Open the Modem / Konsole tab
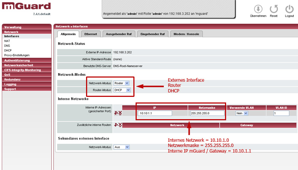 [187, 34]
